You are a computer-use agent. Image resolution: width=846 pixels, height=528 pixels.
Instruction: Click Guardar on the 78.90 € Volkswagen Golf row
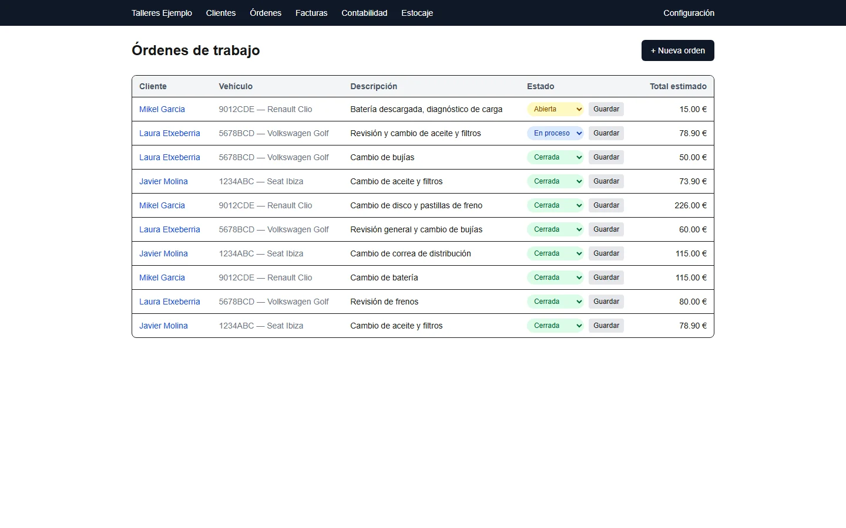(x=606, y=133)
